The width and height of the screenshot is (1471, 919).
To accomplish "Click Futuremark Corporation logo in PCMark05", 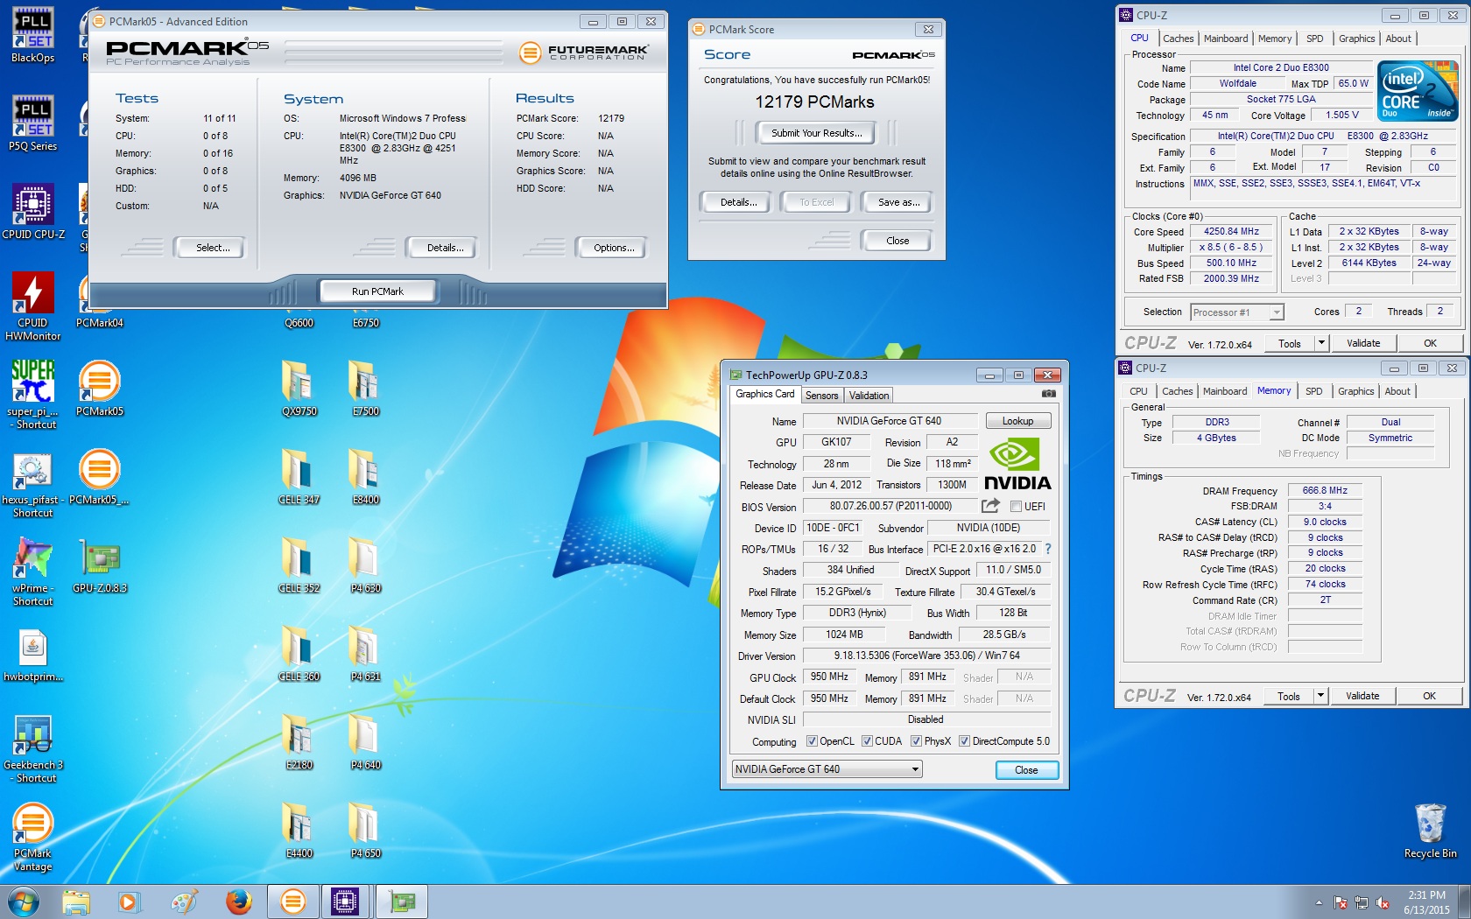I will click(x=583, y=53).
